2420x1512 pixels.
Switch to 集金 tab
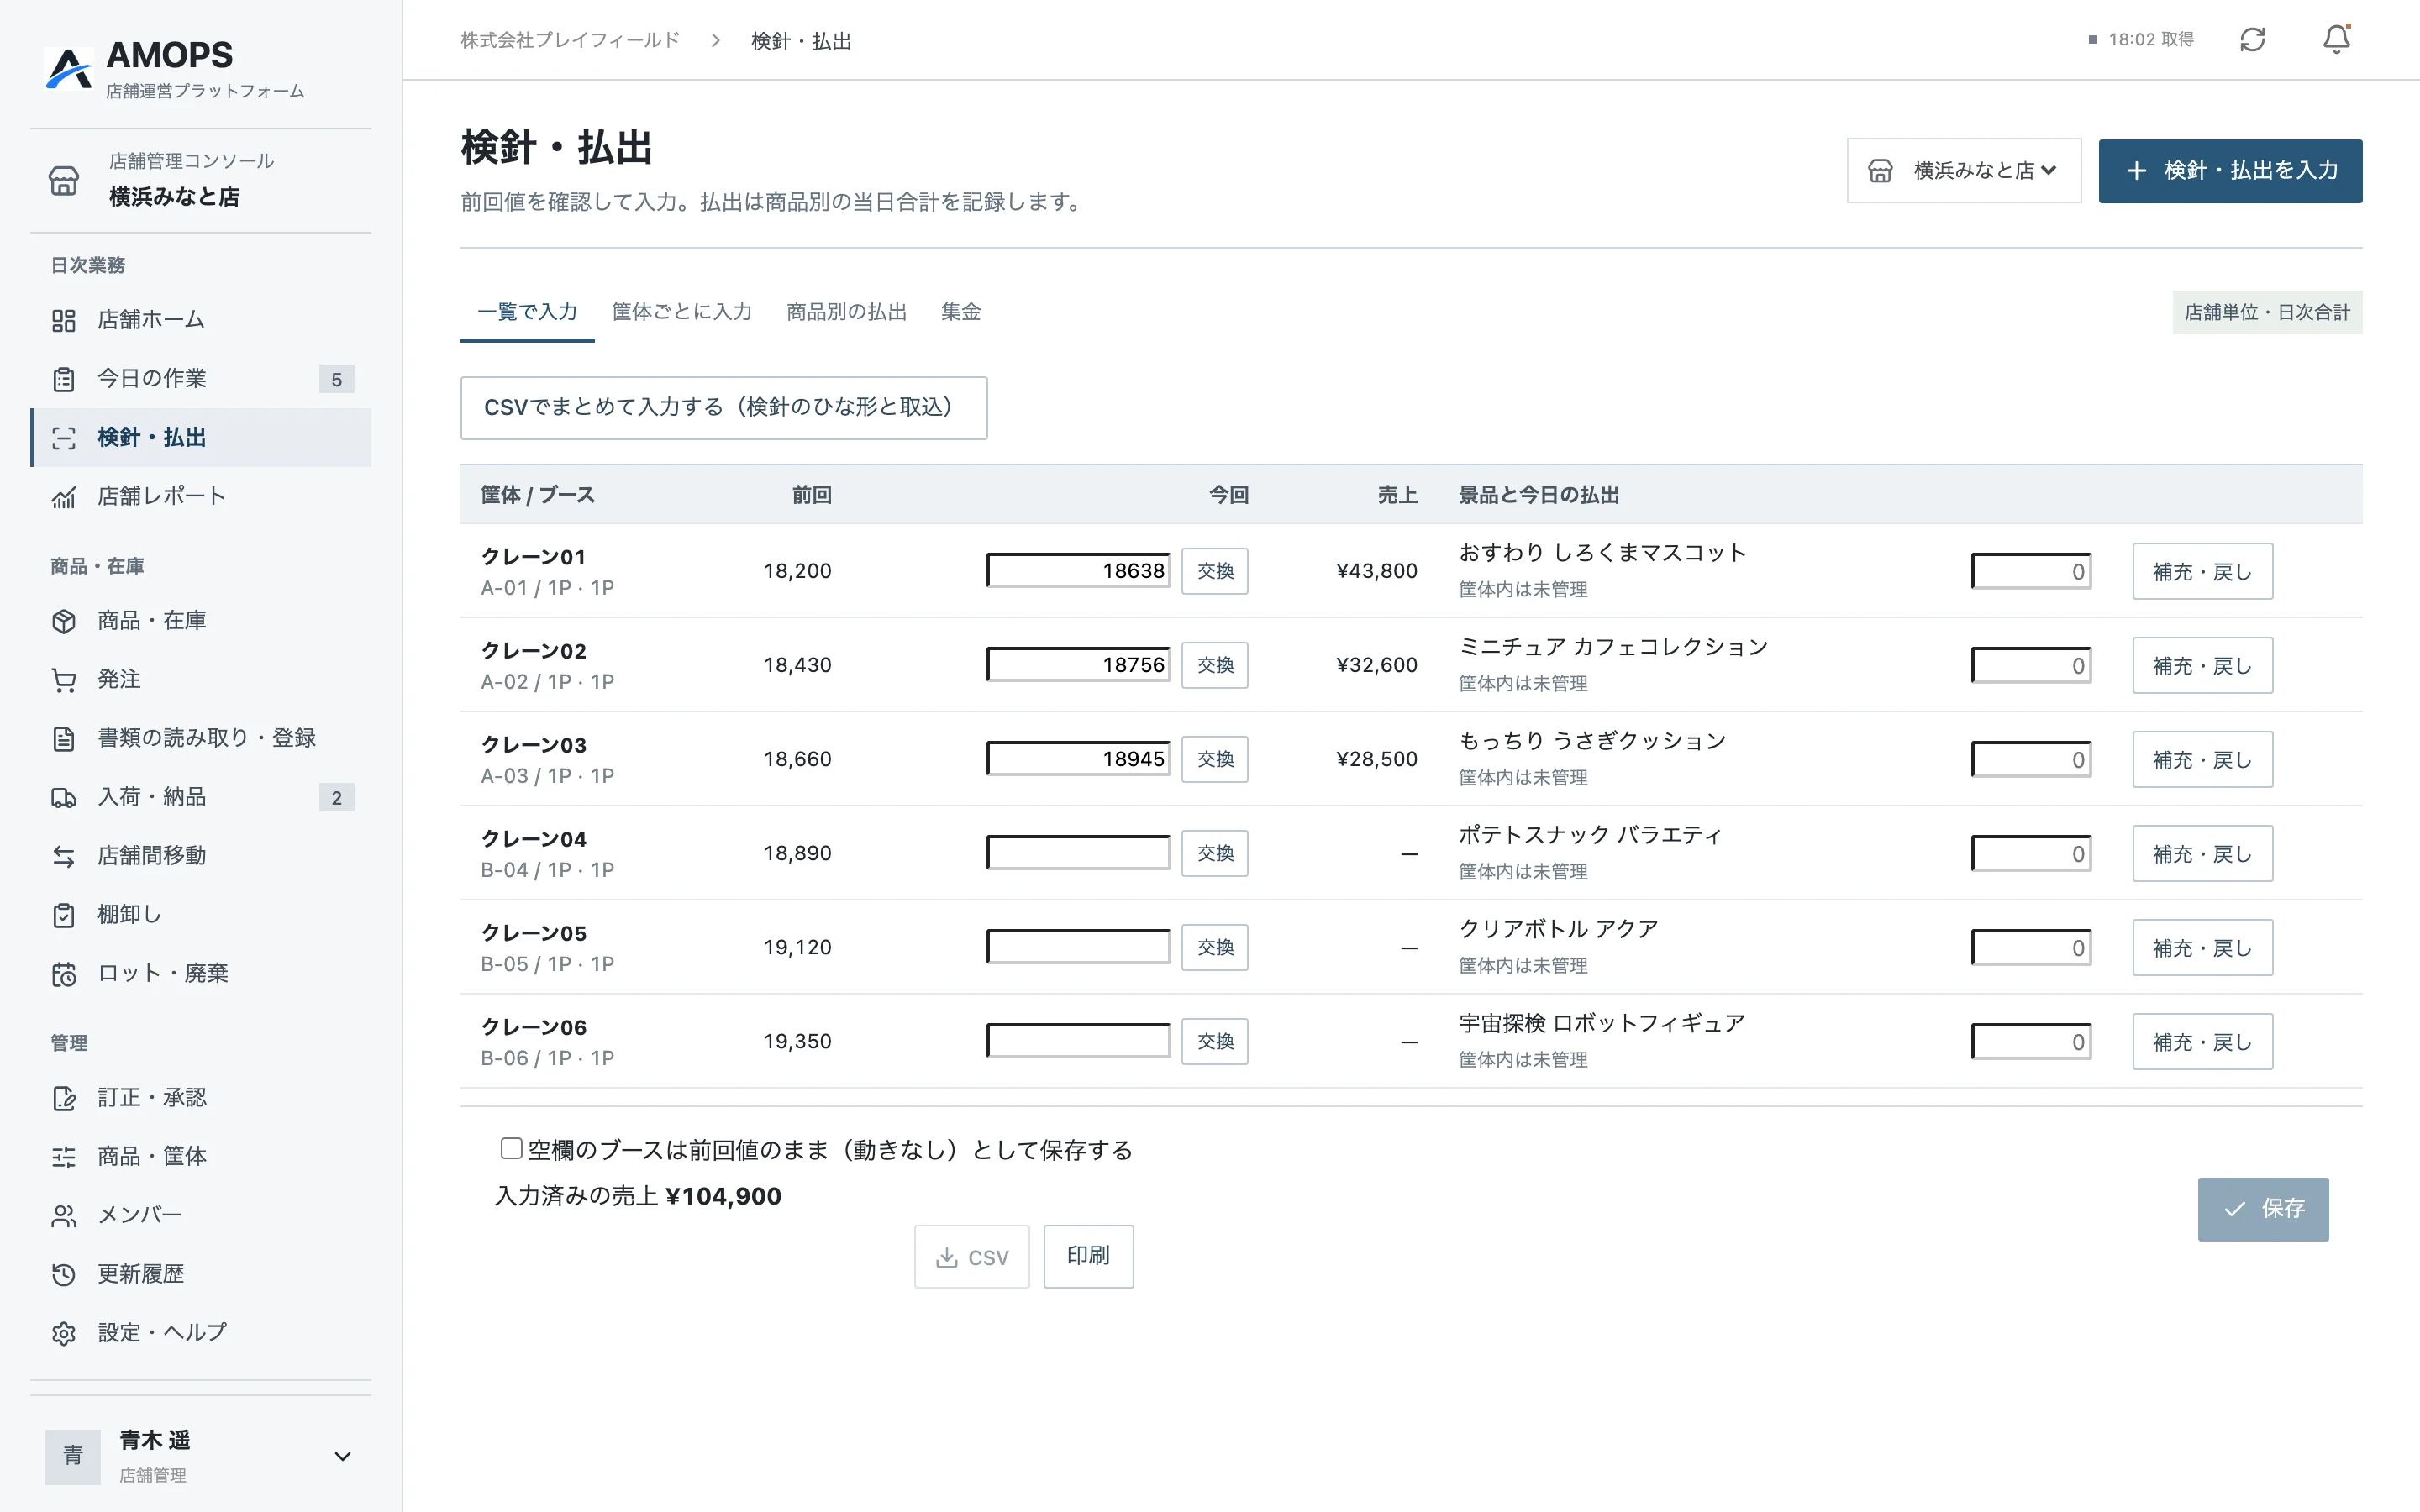[x=961, y=312]
